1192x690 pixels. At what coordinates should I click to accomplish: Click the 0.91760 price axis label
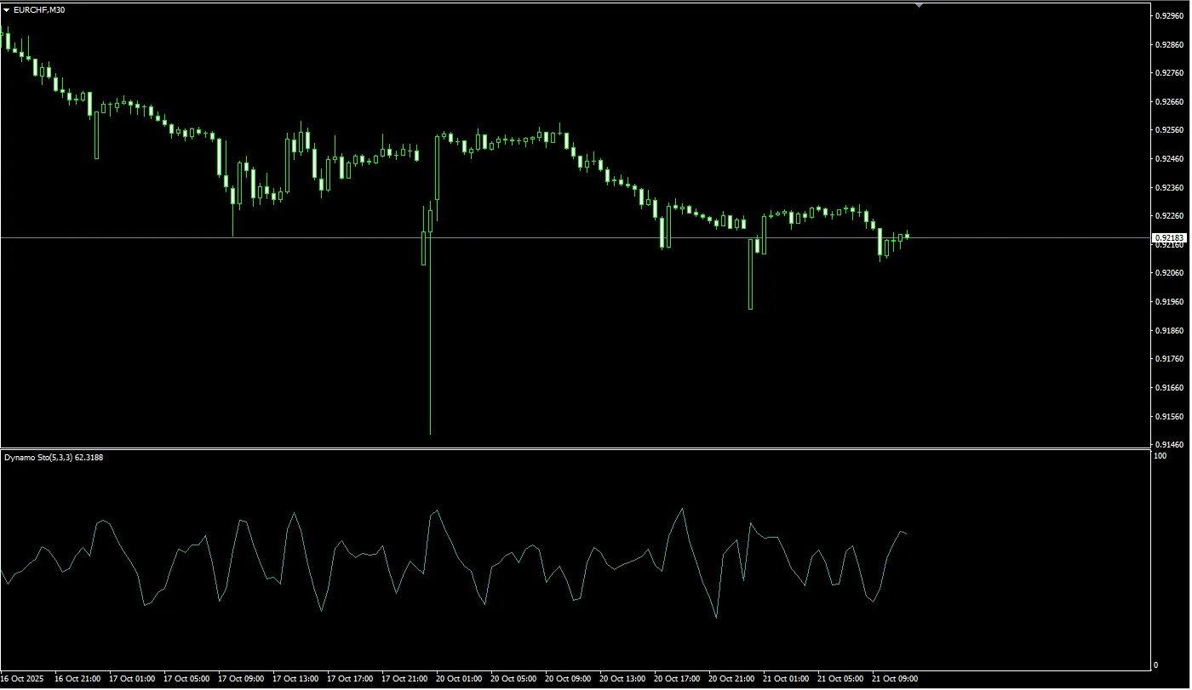pyautogui.click(x=1169, y=359)
